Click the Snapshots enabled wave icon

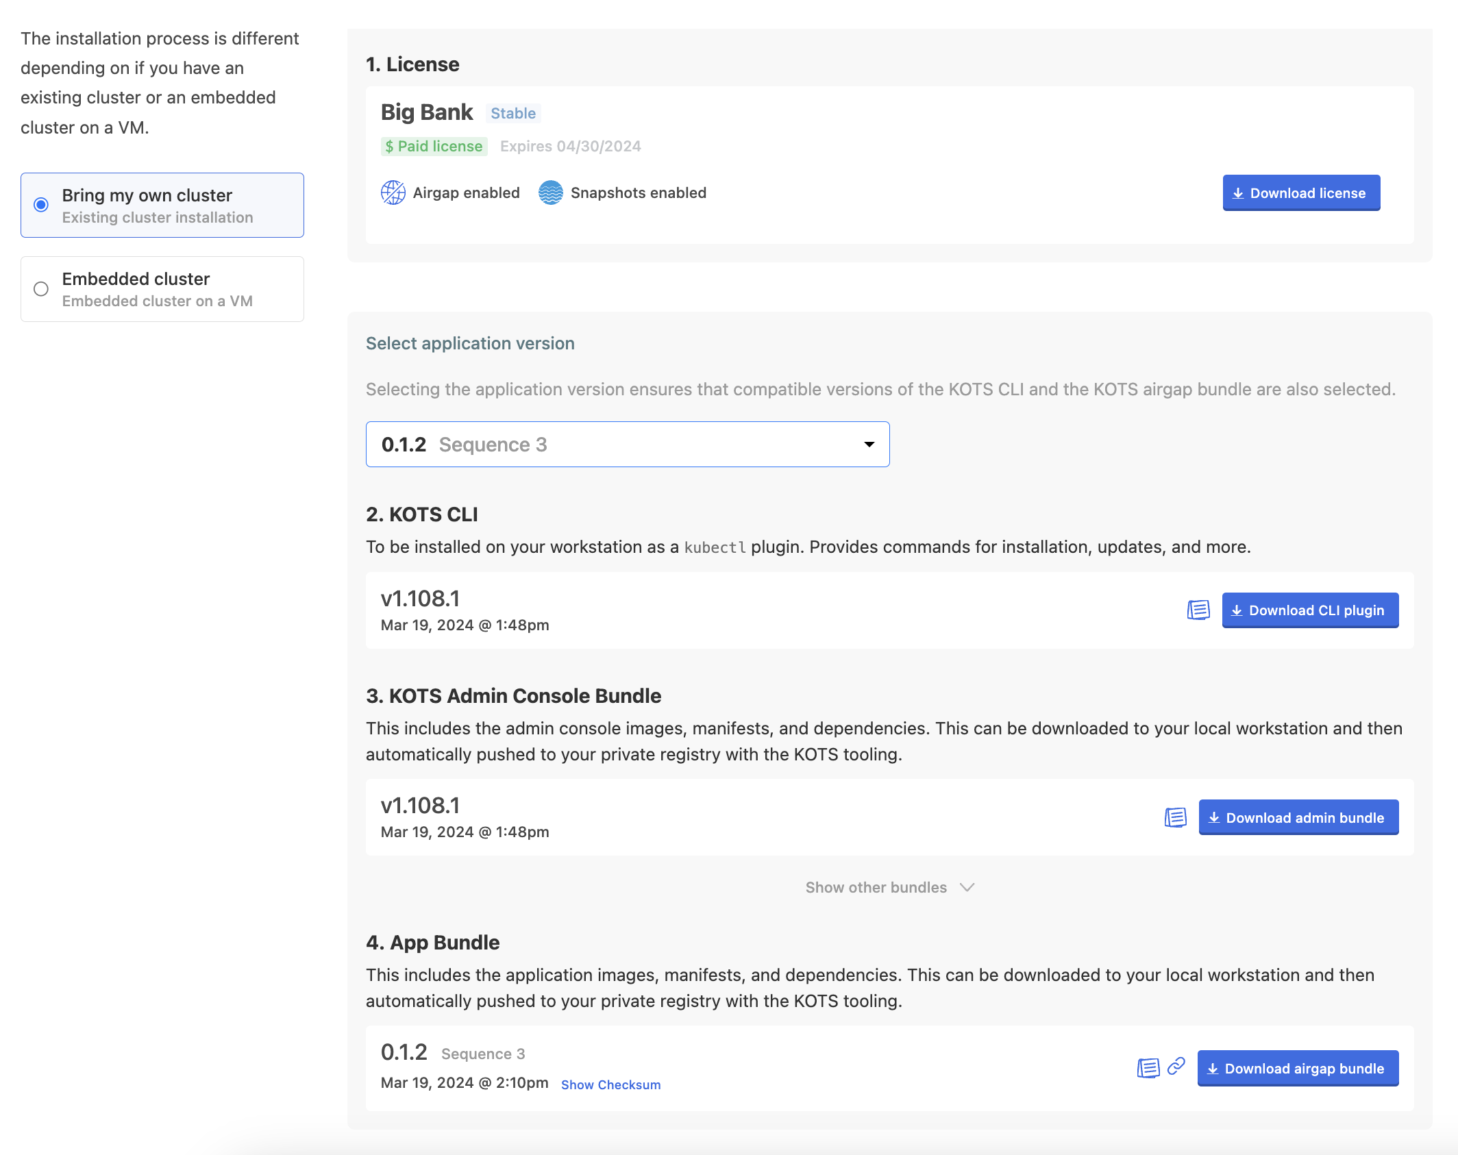coord(551,192)
